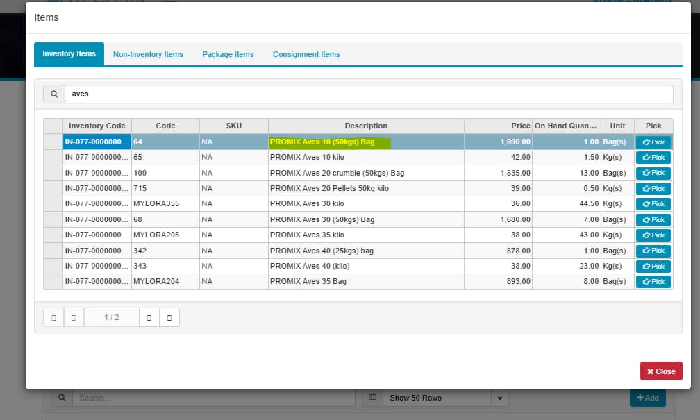Screen dimensions: 700x420
Task: Sort by Inventory Code column header
Action: pos(97,126)
